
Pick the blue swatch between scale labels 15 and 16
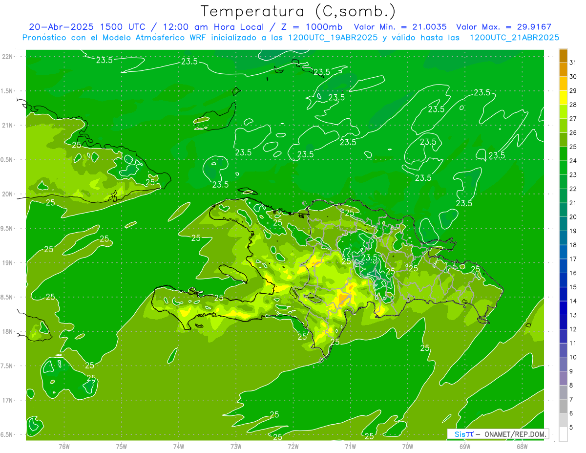[563, 280]
